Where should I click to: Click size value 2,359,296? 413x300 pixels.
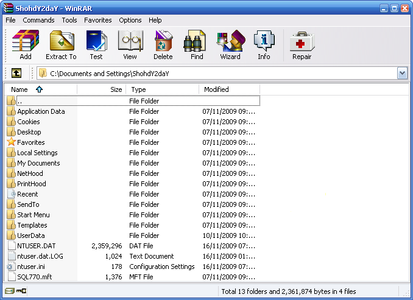(107, 246)
